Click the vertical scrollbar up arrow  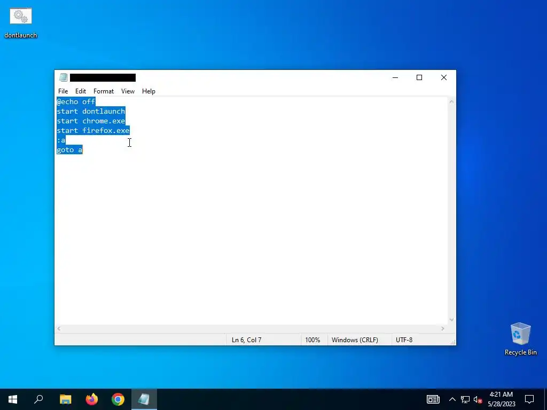(x=452, y=102)
